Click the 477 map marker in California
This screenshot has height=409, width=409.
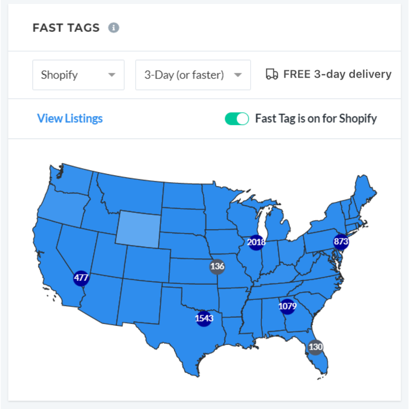click(x=81, y=278)
